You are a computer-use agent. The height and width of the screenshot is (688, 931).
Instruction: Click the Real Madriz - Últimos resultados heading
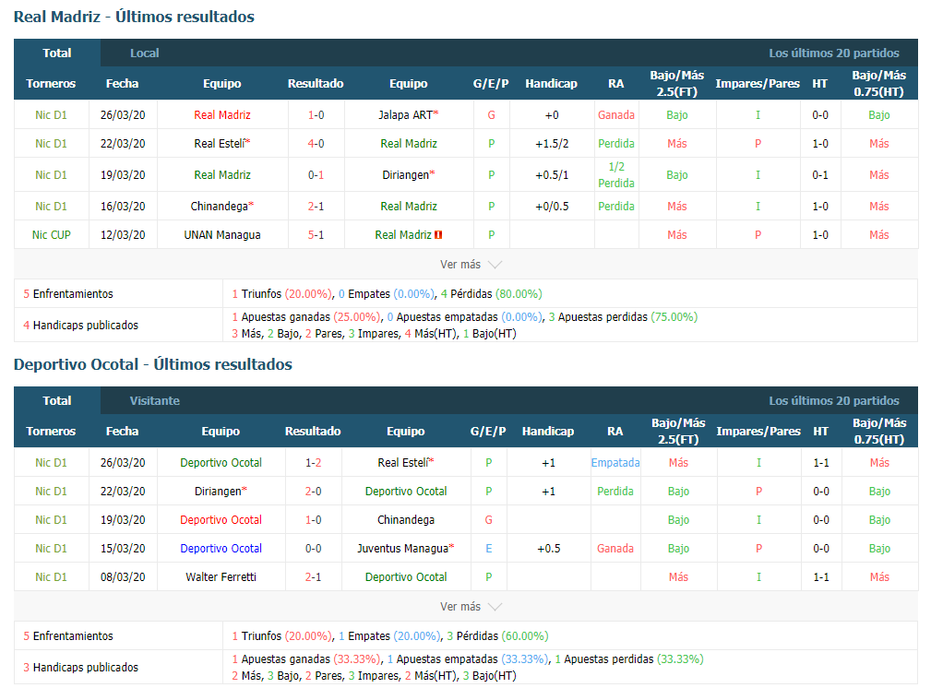134,17
